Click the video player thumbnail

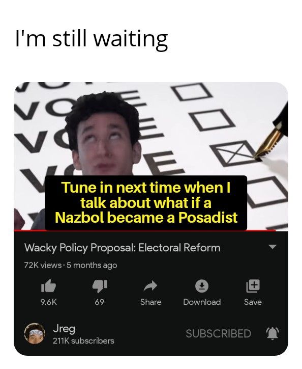pyautogui.click(x=151, y=156)
